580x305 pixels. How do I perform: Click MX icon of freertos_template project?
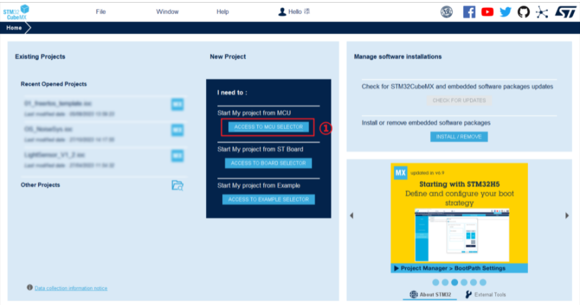(x=177, y=105)
